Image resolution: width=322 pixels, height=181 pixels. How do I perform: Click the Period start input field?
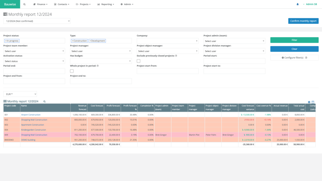coord(234,61)
